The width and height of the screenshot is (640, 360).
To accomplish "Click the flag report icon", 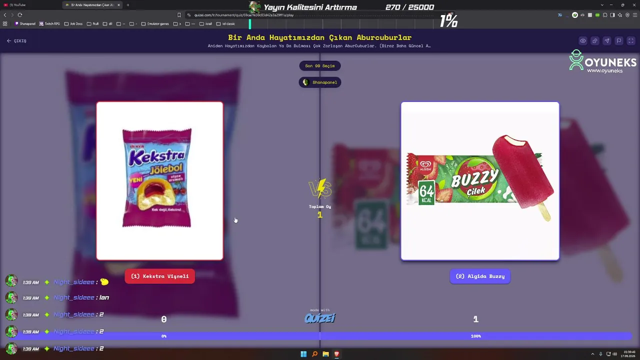I will pos(618,41).
